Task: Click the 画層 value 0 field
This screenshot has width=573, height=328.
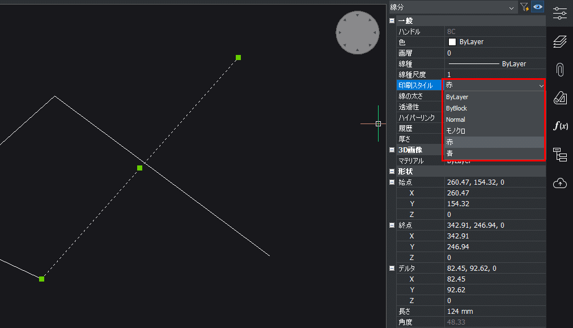Action: tap(495, 53)
